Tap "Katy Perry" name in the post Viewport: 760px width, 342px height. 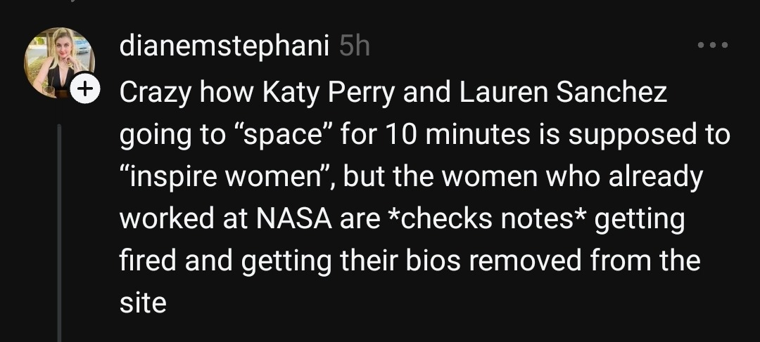(x=328, y=93)
